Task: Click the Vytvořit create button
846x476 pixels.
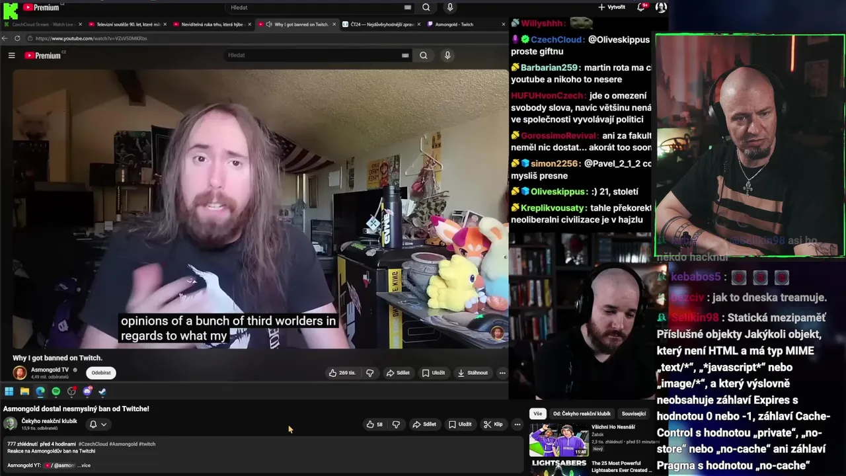Action: pyautogui.click(x=611, y=7)
